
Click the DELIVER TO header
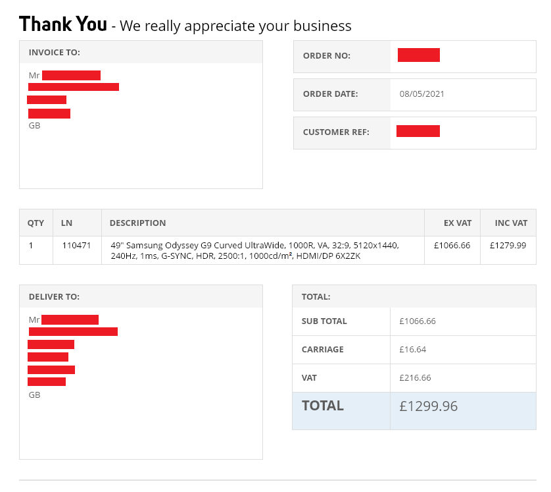coord(54,297)
